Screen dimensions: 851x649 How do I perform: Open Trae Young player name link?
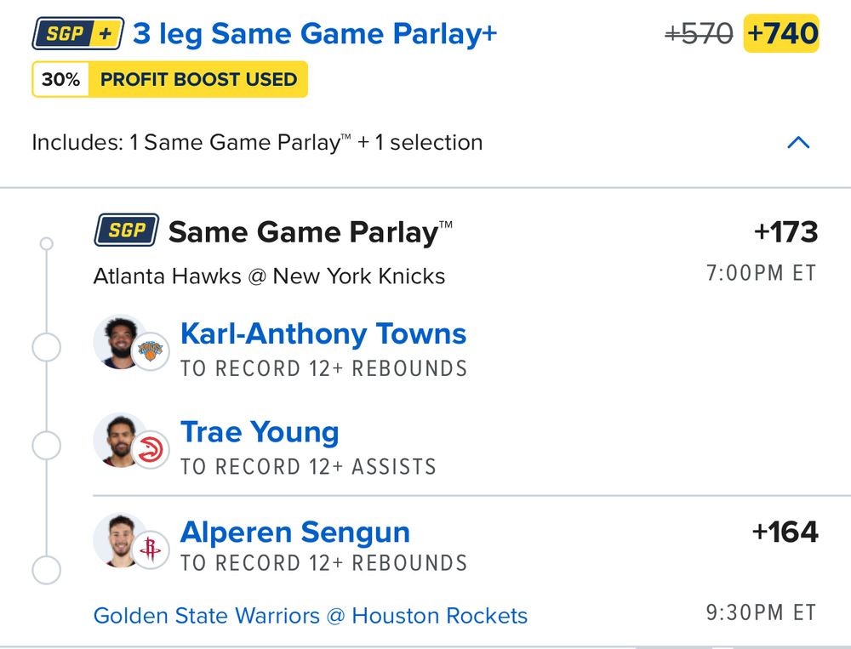tap(260, 433)
